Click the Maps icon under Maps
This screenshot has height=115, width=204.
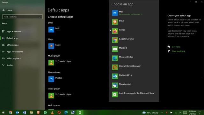pyautogui.click(x=51, y=46)
